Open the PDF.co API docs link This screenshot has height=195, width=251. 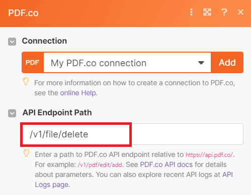tap(166, 164)
